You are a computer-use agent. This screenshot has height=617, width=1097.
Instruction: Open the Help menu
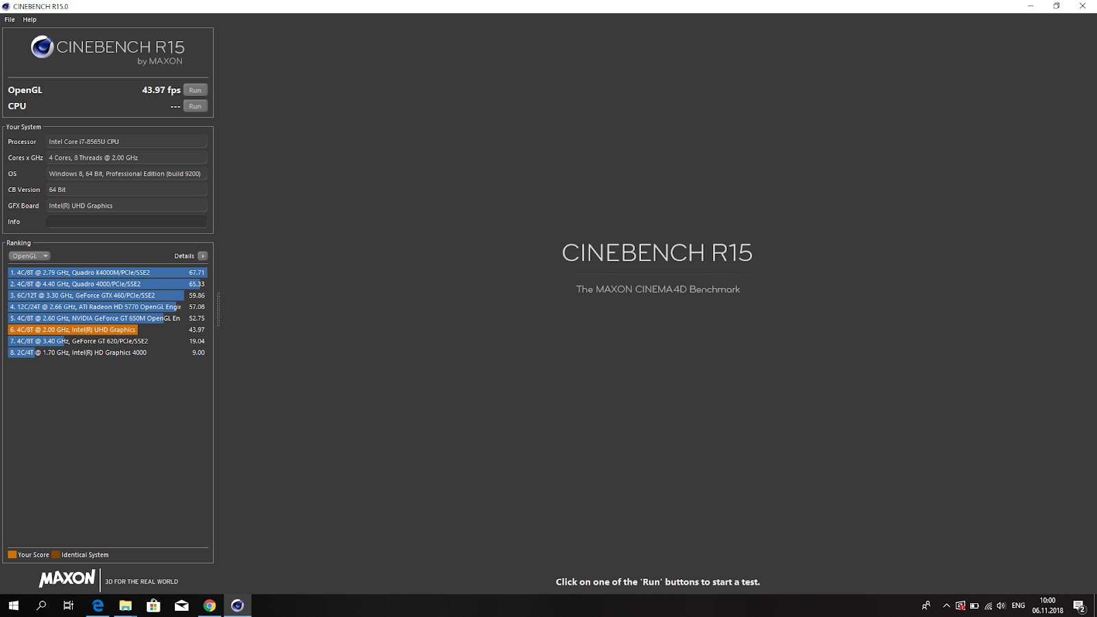(x=29, y=19)
